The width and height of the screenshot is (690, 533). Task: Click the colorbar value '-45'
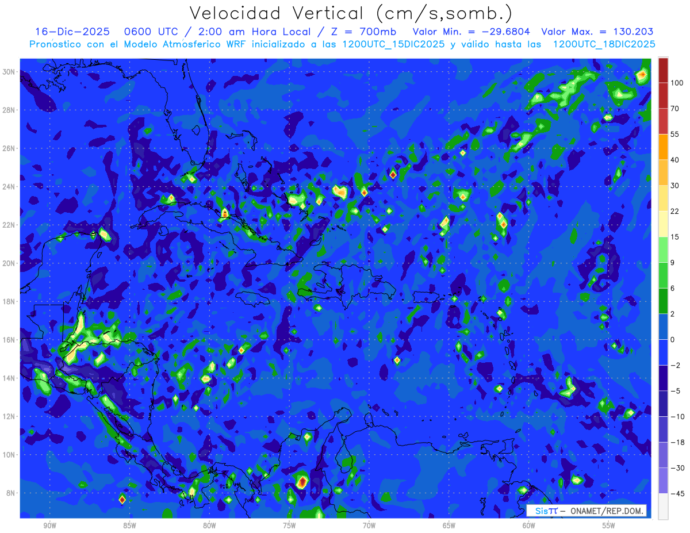677,493
